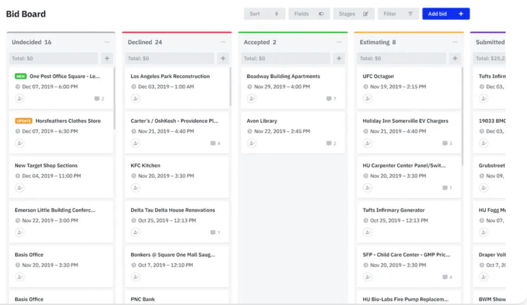Viewport: 527px width, 305px height.
Task: Assign a user on Los Angeles Park Reconstruction card
Action: [135, 98]
